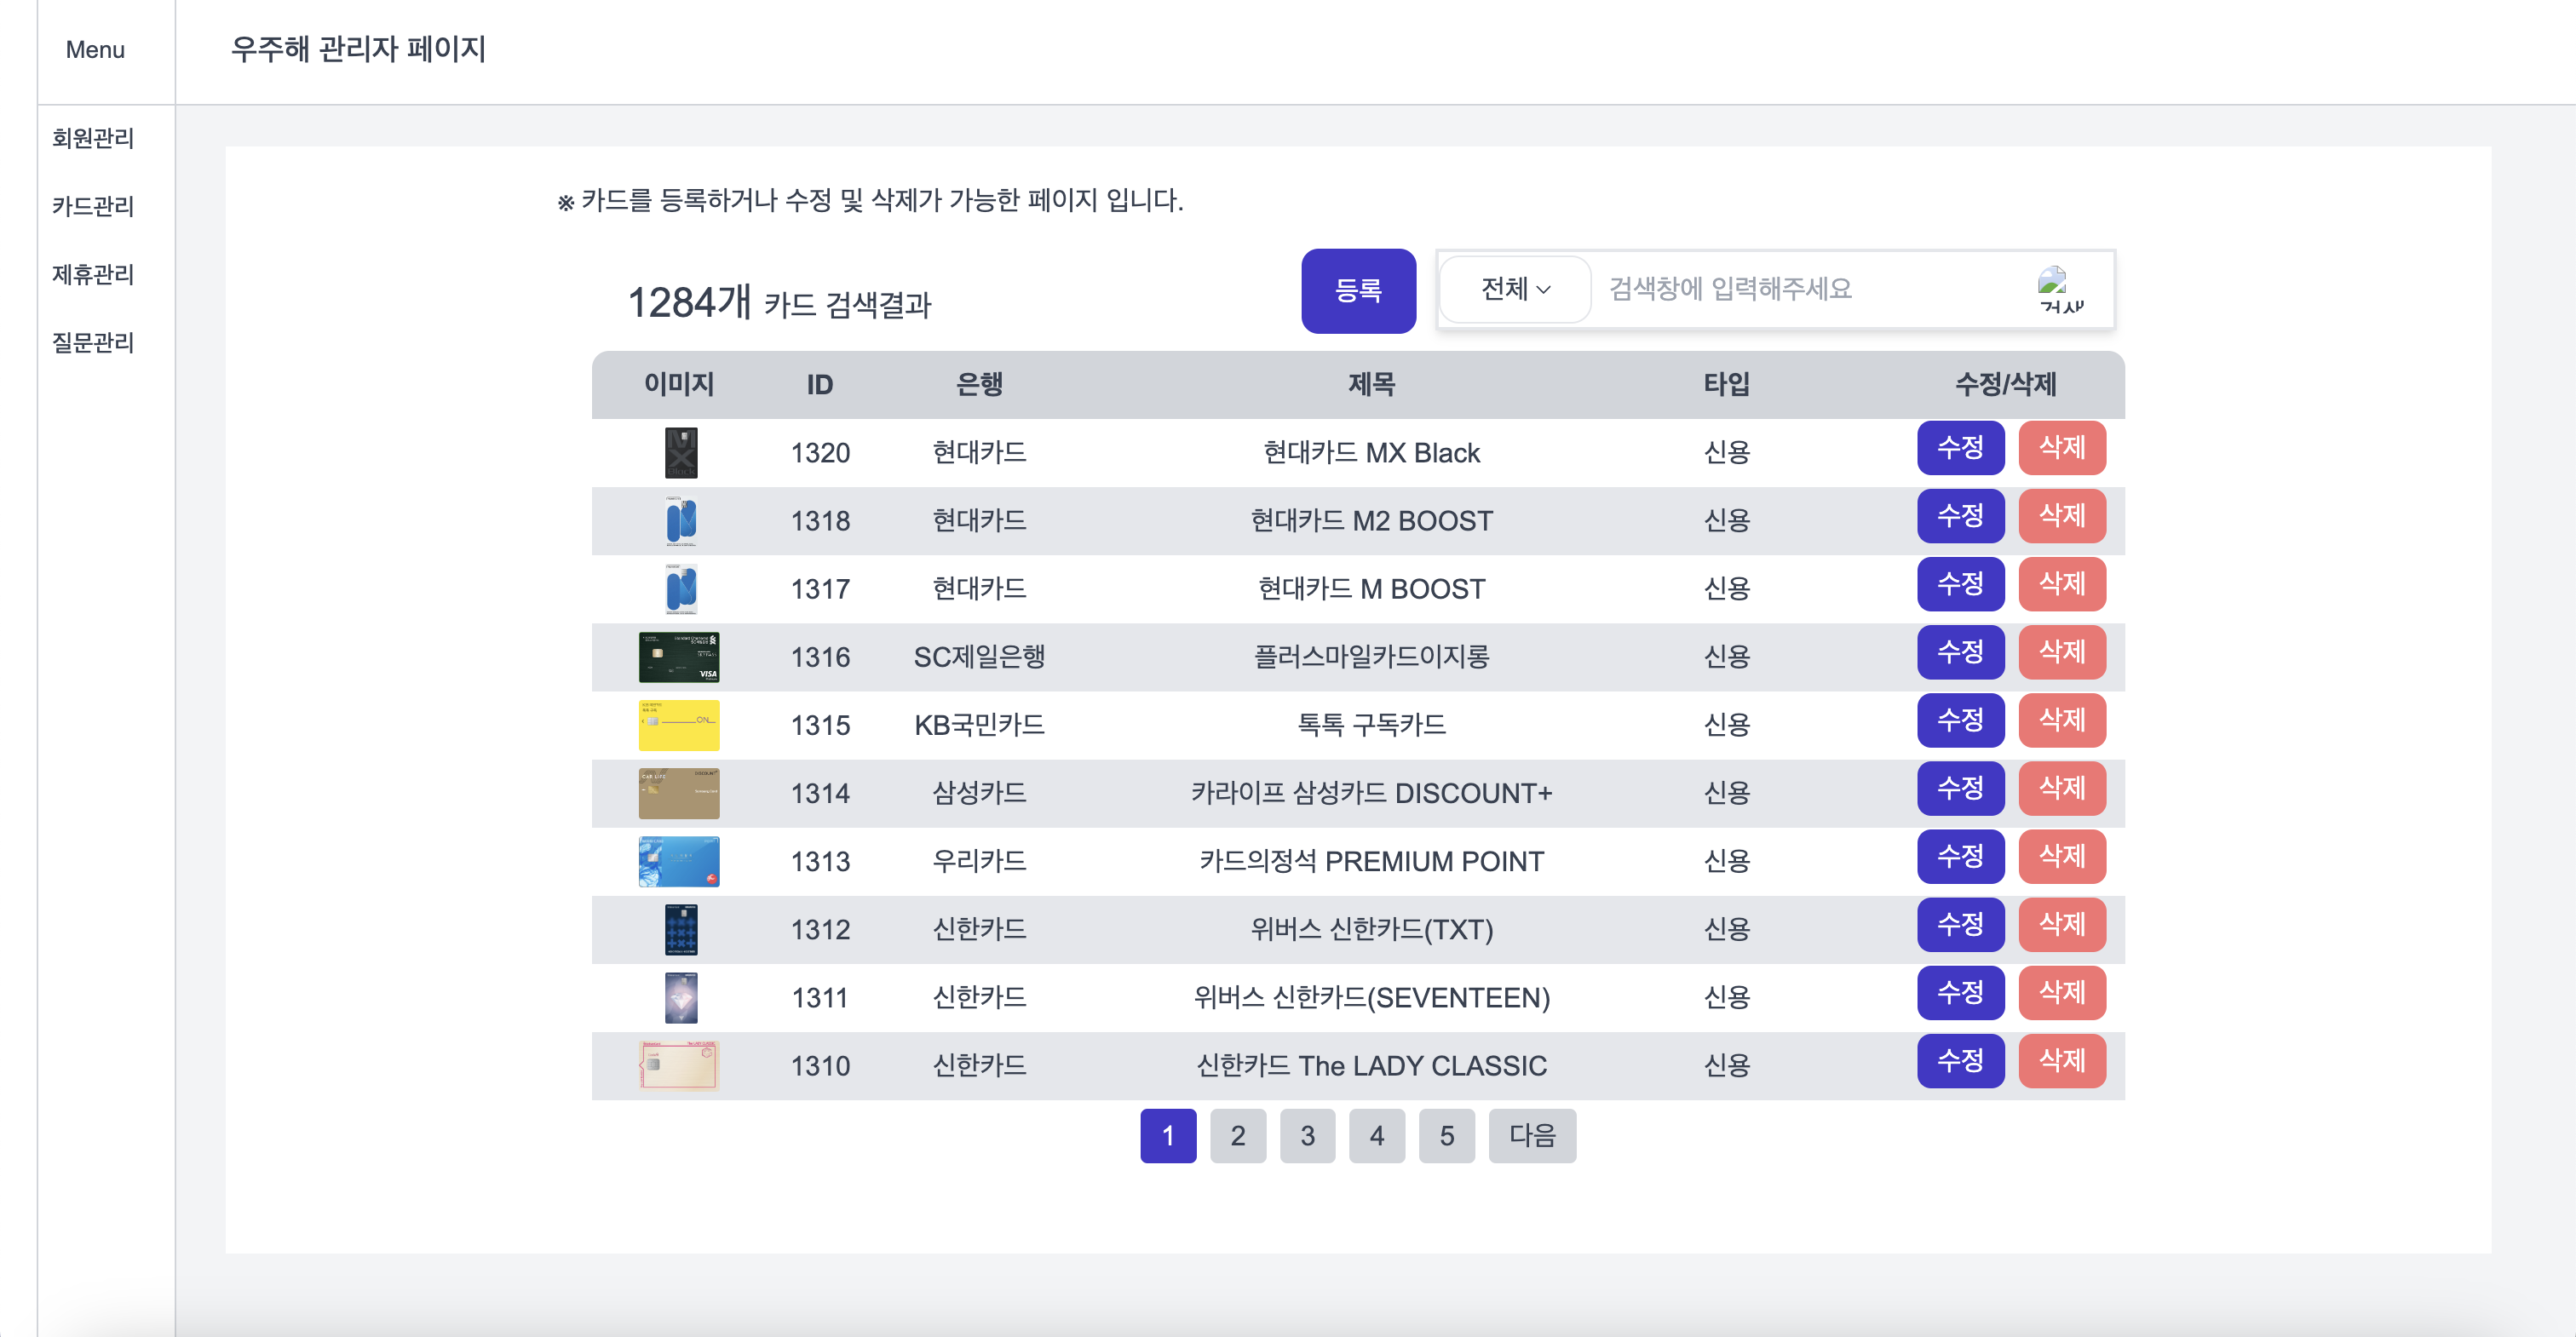Edit card 1317 현대카드 M BOOST
Viewport: 2576px width, 1337px height.
[1960, 583]
